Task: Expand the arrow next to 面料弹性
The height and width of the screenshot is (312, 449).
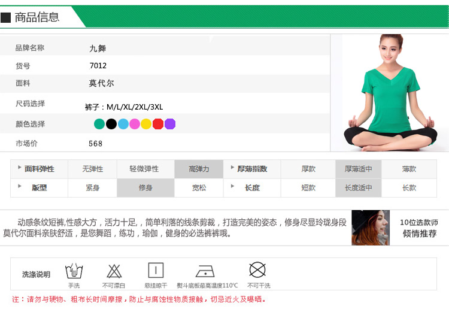Action: click(x=19, y=169)
